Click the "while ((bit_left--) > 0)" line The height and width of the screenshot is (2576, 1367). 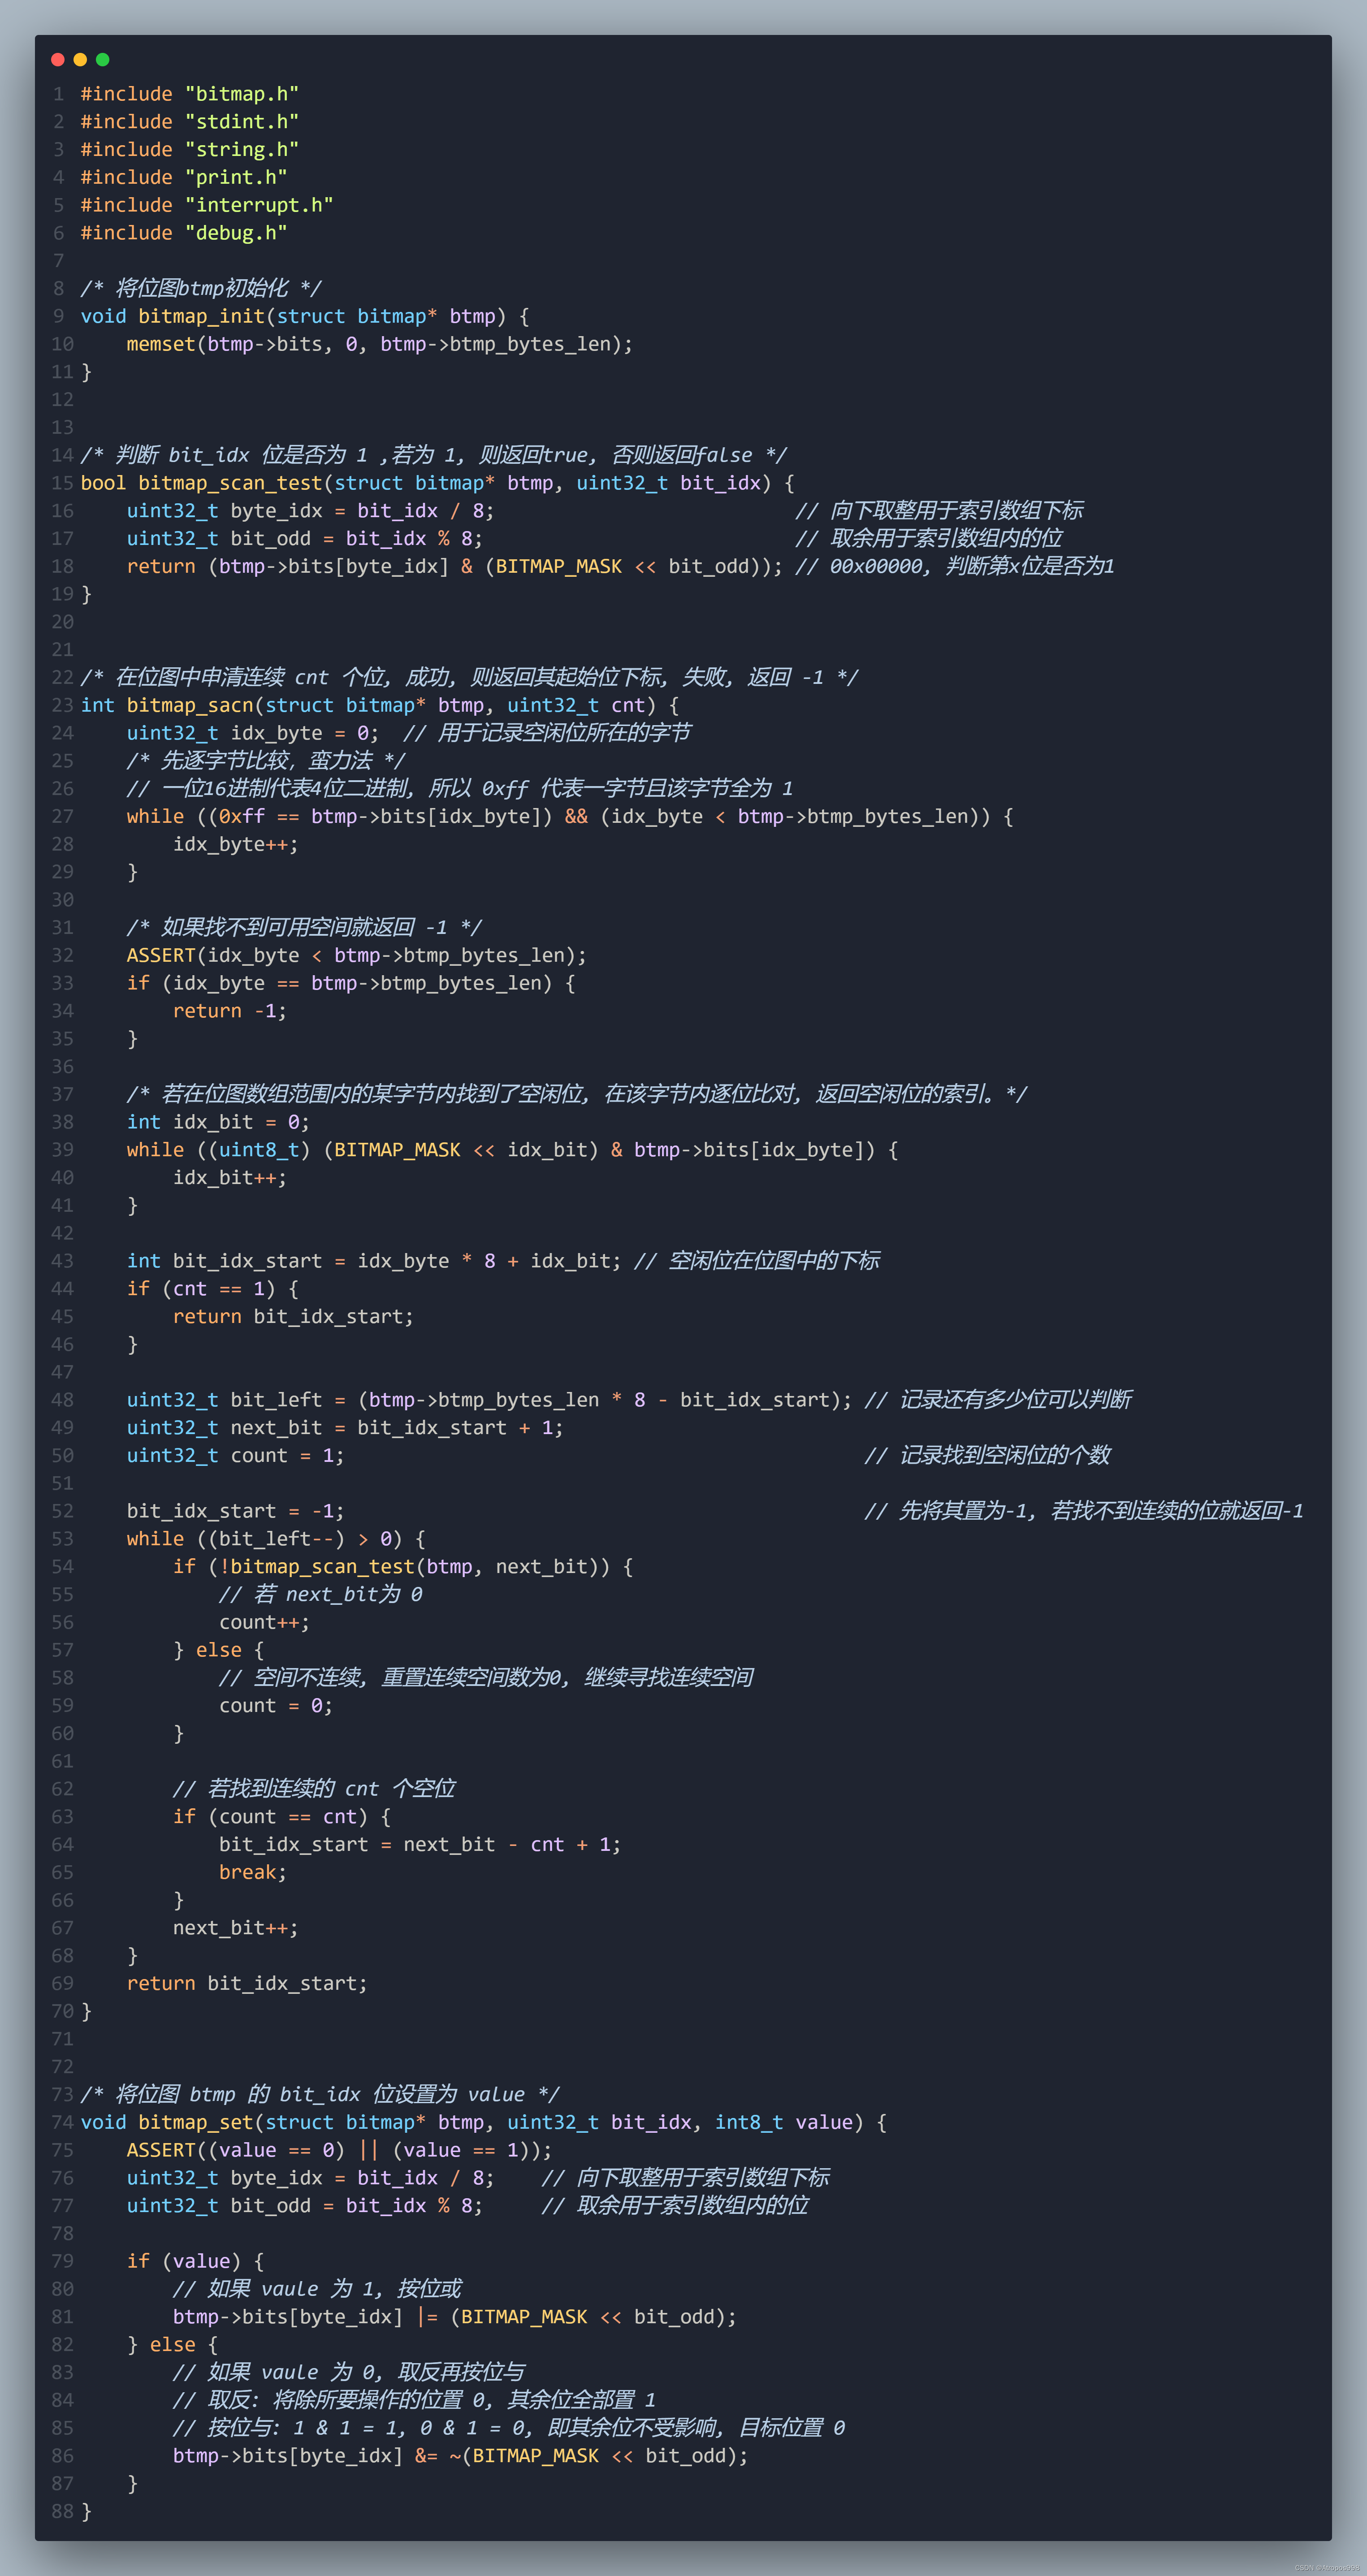[x=275, y=1539]
